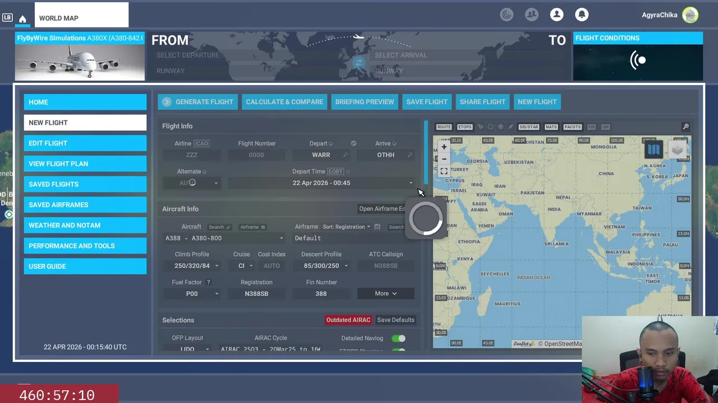Toggle SID/STAR overlay on the map
The height and width of the screenshot is (403, 718).
pyautogui.click(x=528, y=127)
